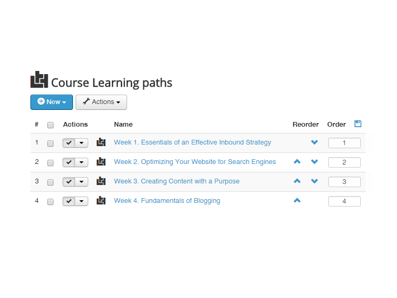This screenshot has height=298, width=397.
Task: Open Week 4 Fundamentals of Blogging link
Action: tap(167, 201)
